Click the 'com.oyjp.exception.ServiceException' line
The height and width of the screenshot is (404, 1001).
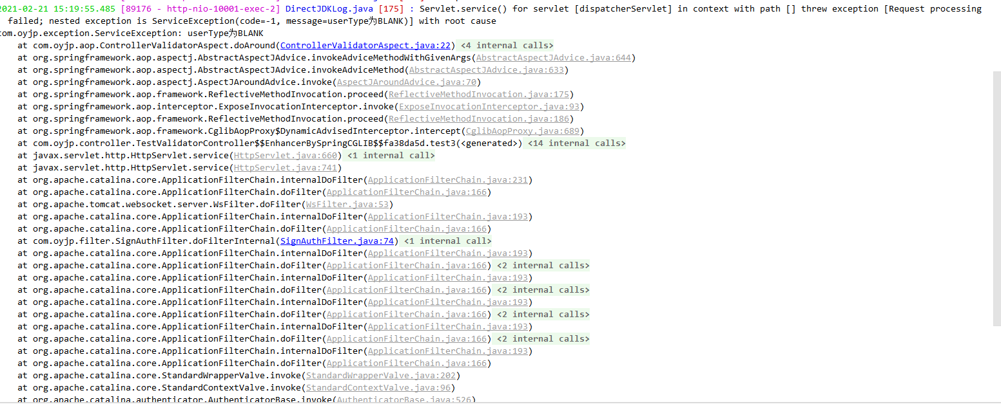(131, 33)
